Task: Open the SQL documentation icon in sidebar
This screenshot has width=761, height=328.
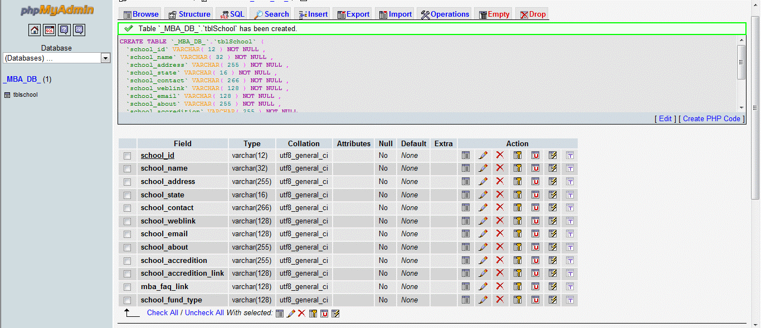Action: pyautogui.click(x=79, y=30)
